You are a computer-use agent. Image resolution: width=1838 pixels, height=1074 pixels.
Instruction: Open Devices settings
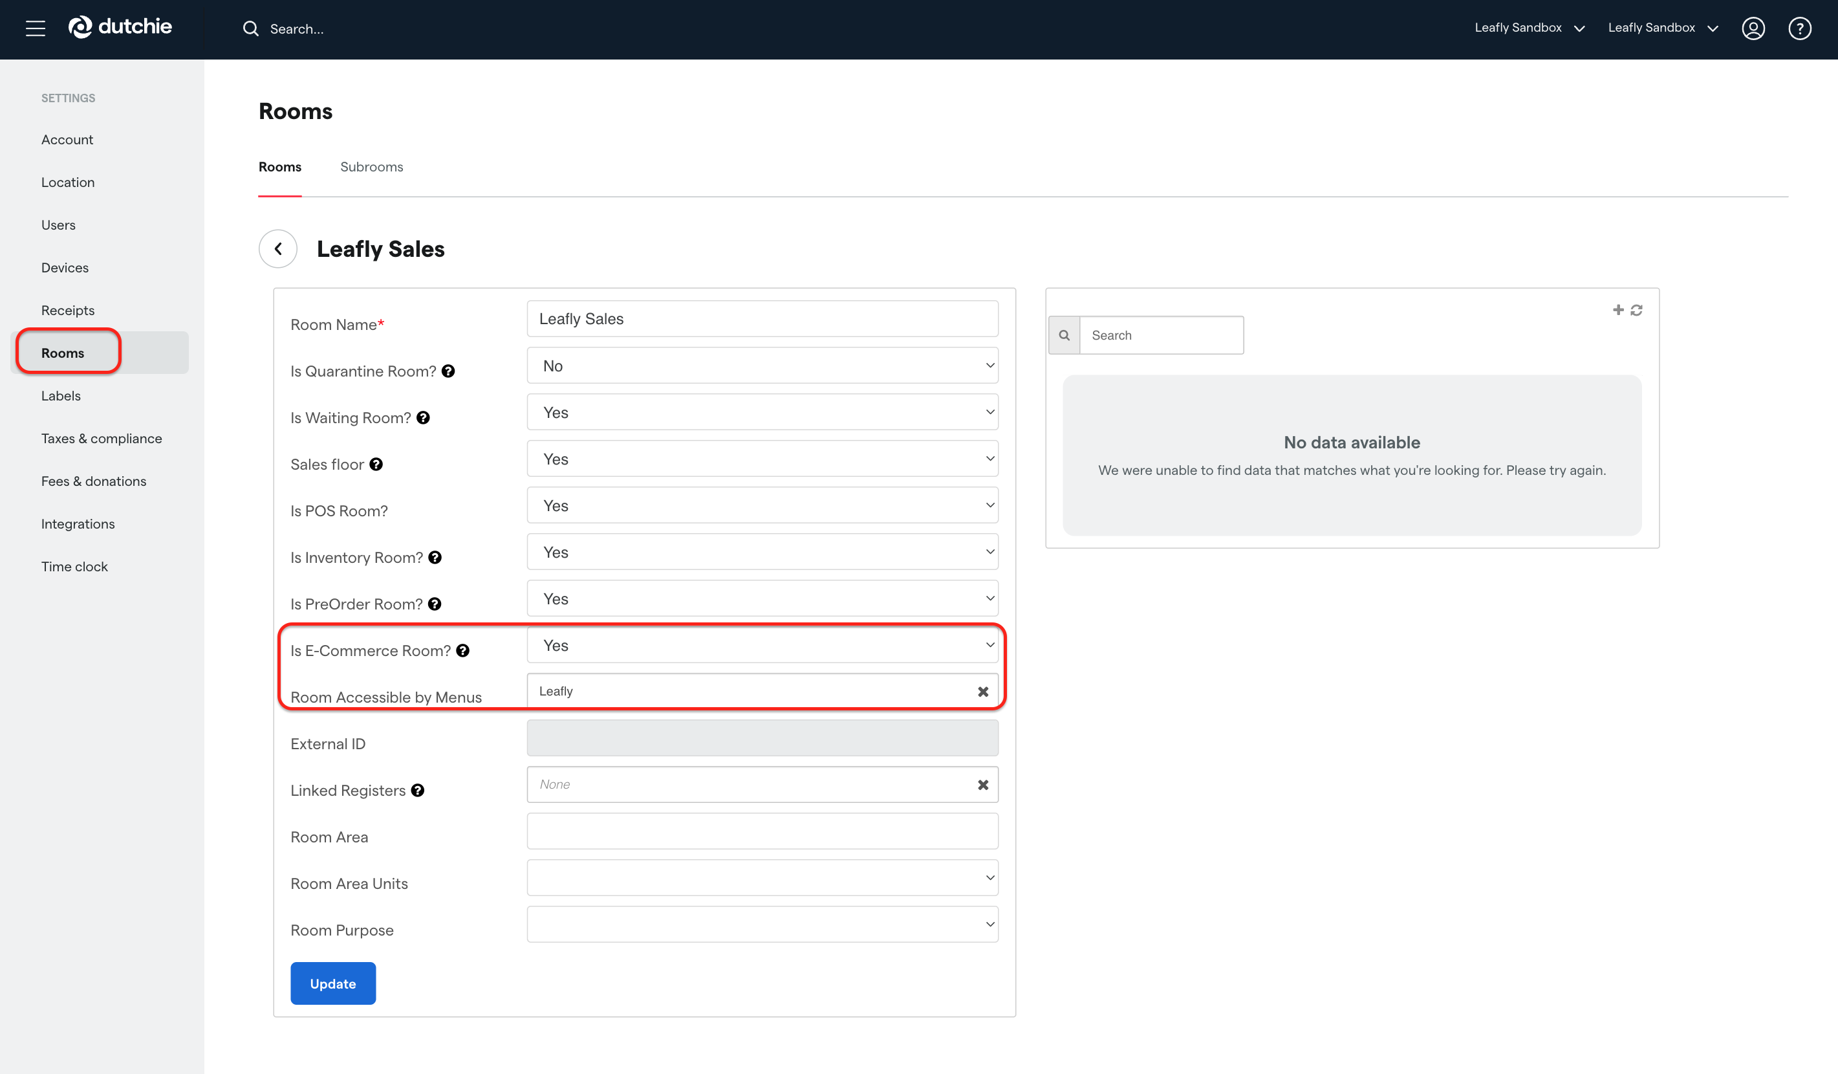[65, 268]
